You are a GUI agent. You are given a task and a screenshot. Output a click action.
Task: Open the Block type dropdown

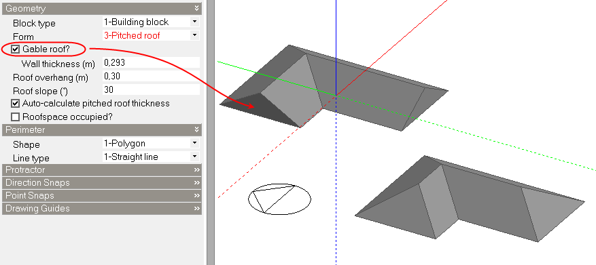(194, 22)
